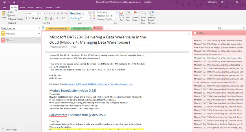The height and width of the screenshot is (132, 246).
Task: Apply the red font color
Action: pyautogui.click(x=51, y=18)
